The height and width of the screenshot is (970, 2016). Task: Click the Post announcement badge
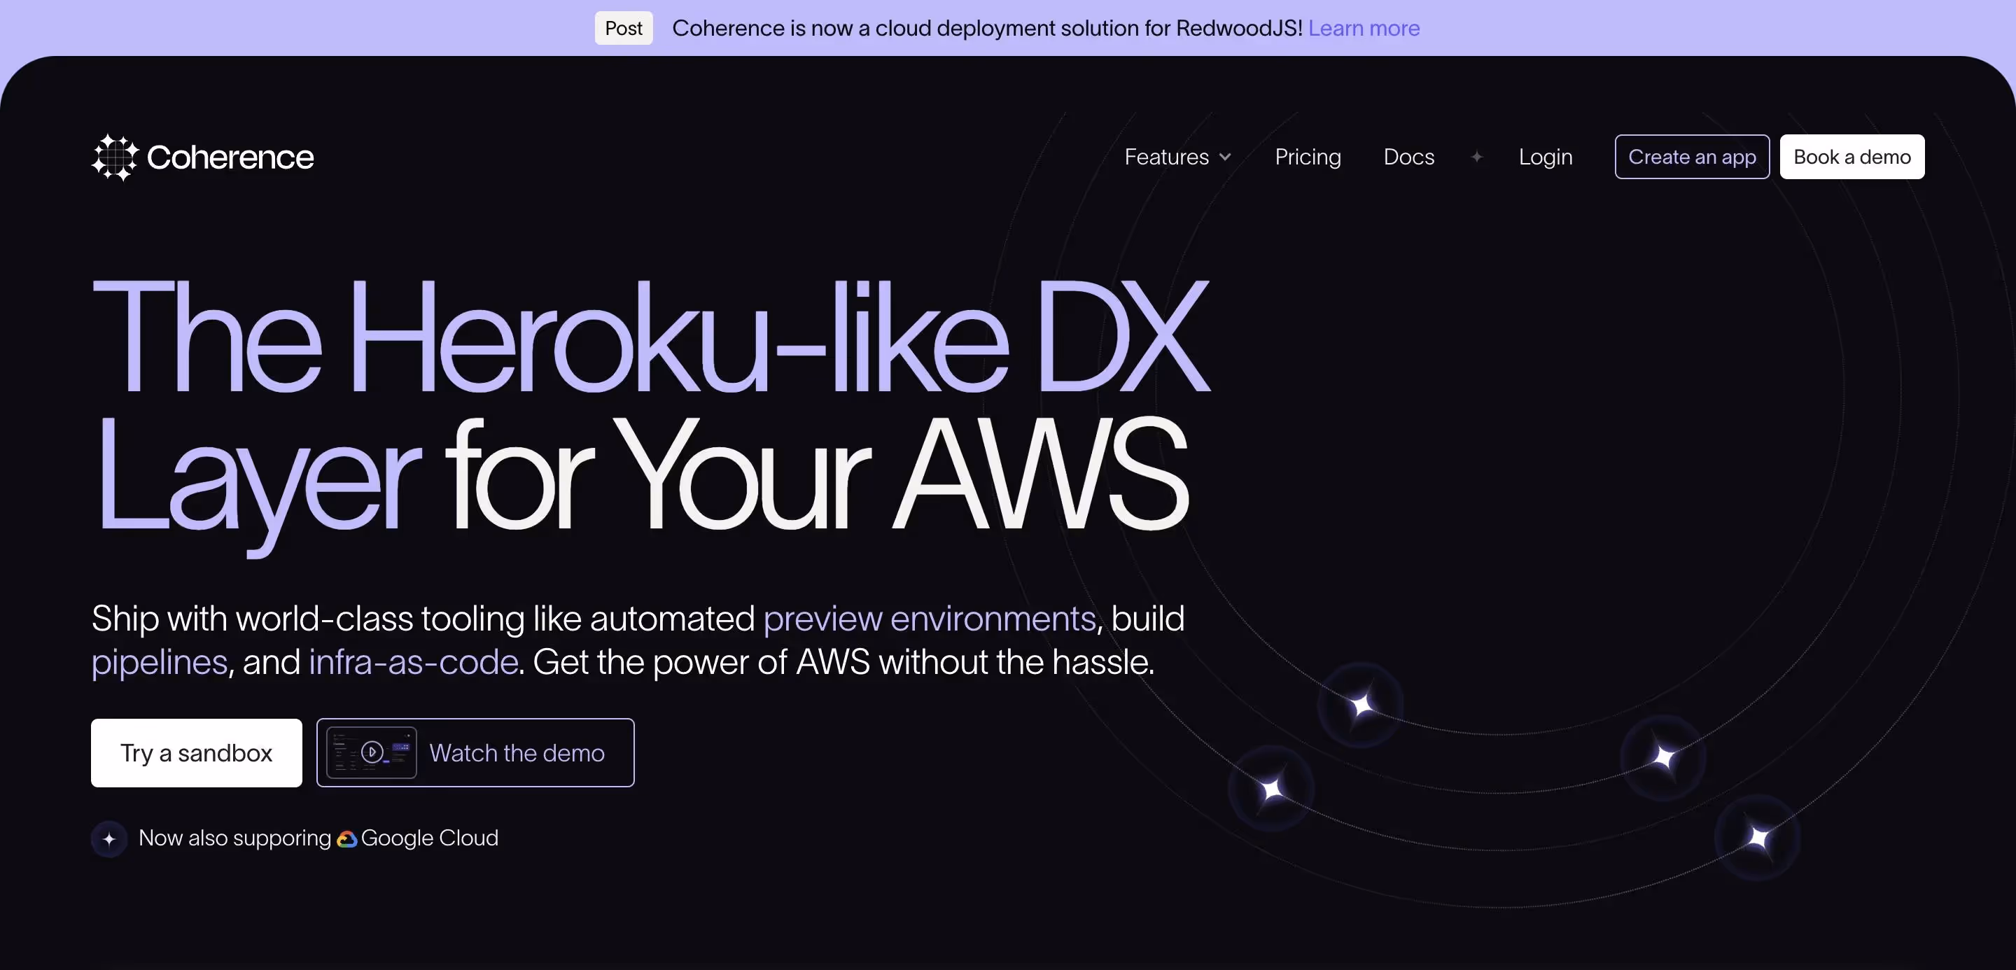point(622,28)
